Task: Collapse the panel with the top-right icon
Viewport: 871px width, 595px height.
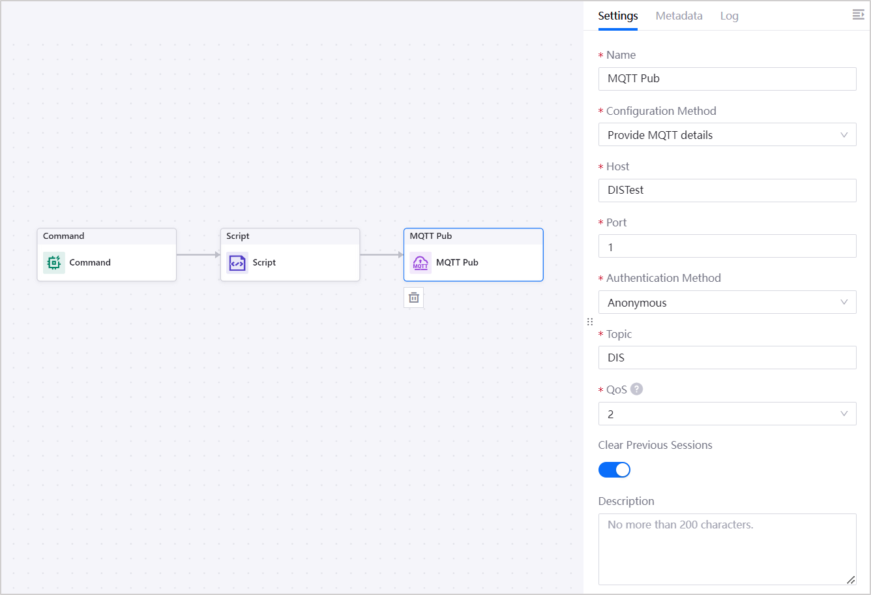Action: [x=858, y=15]
